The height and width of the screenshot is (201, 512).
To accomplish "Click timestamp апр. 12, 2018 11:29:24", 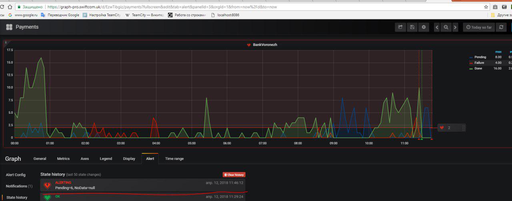I will [x=224, y=197].
